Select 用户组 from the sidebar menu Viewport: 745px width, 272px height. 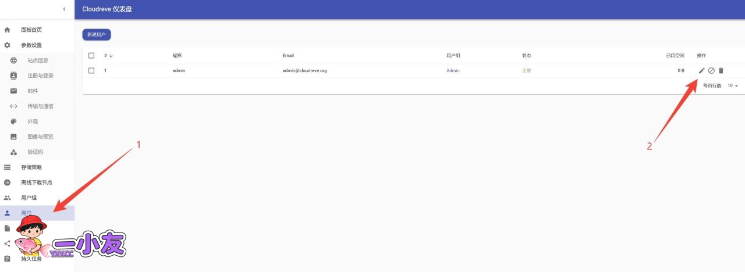click(29, 198)
